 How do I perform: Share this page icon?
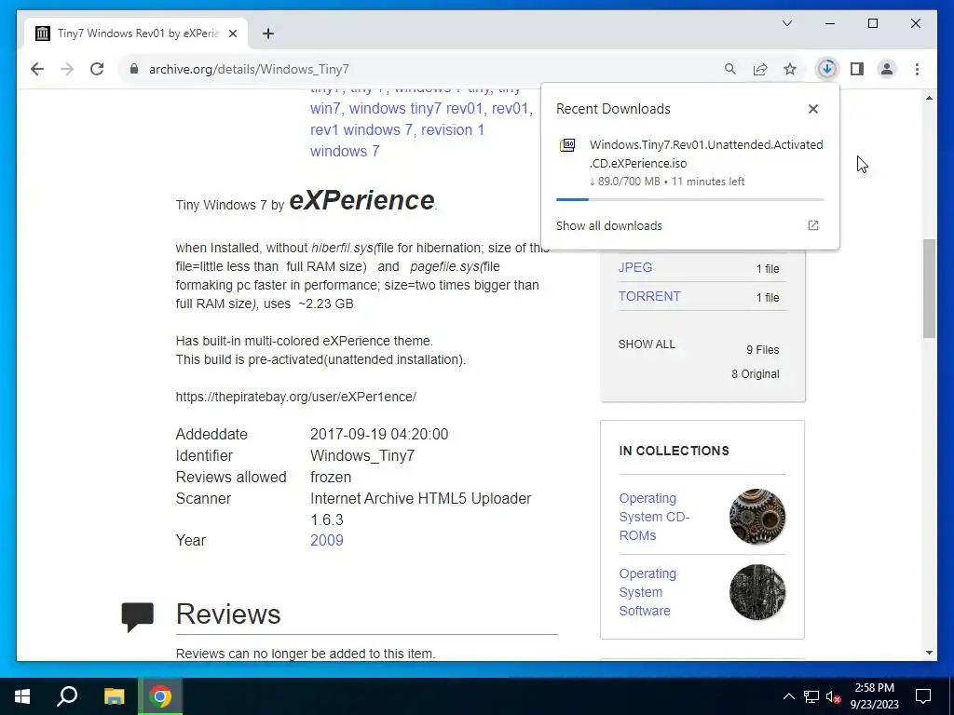pos(760,69)
